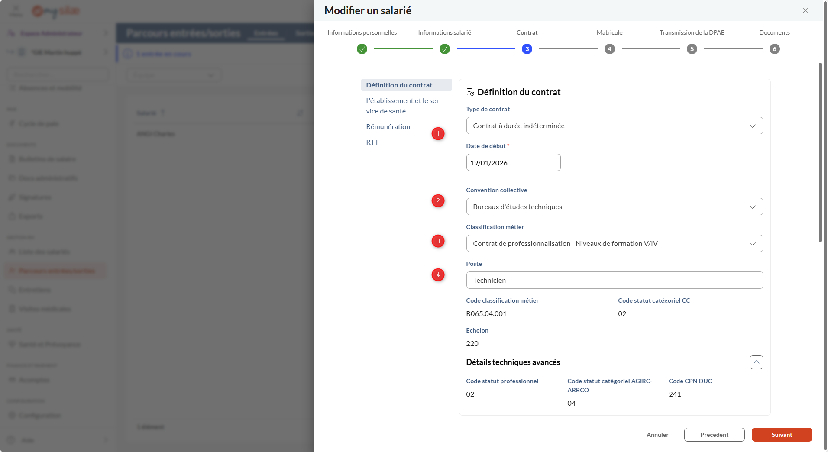Click step 4 Matricule circle

[x=609, y=49]
